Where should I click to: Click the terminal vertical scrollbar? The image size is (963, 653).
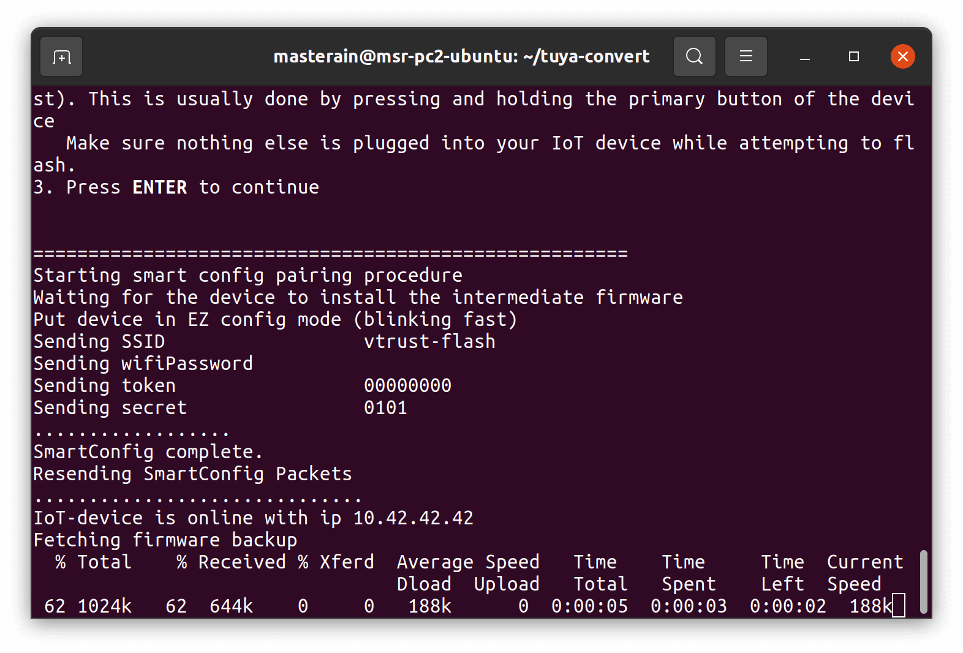923,581
